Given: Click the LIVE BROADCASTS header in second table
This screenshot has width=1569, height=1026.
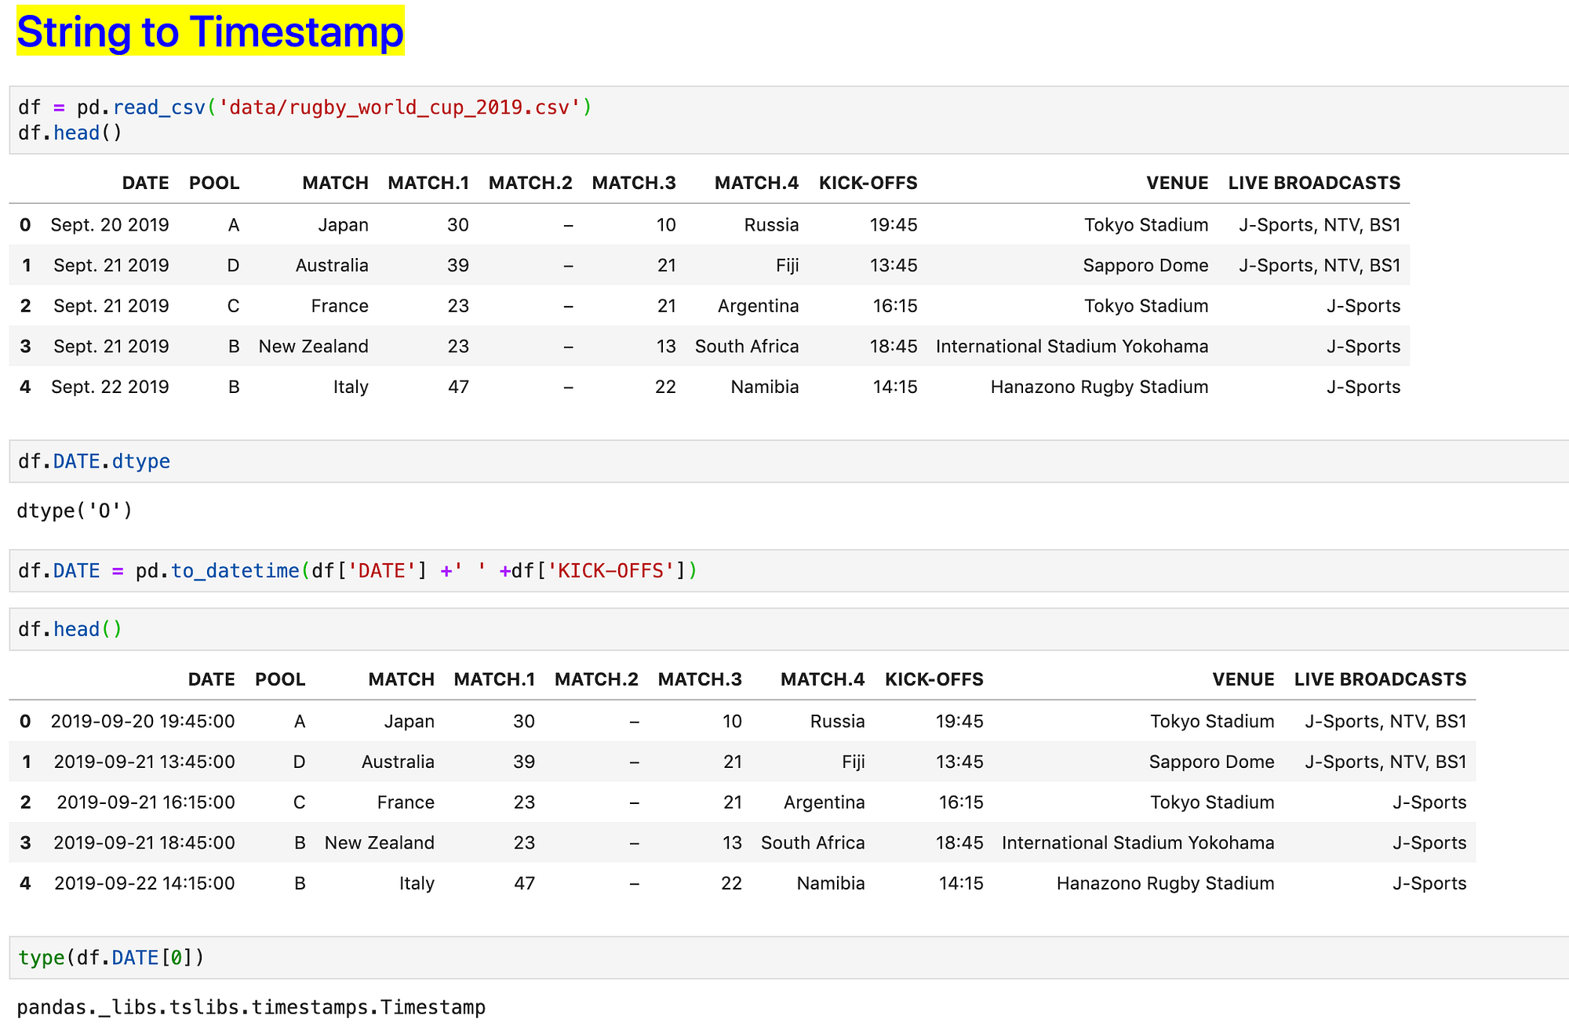Looking at the screenshot, I should pos(1380,679).
